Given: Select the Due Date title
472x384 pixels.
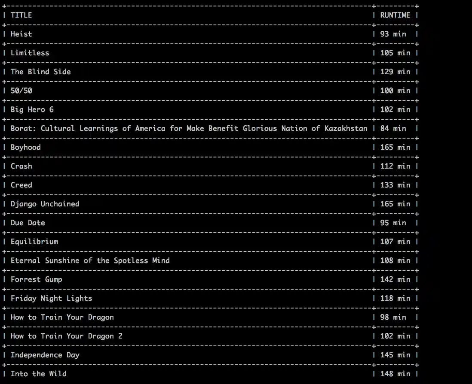Looking at the screenshot, I should 28,223.
